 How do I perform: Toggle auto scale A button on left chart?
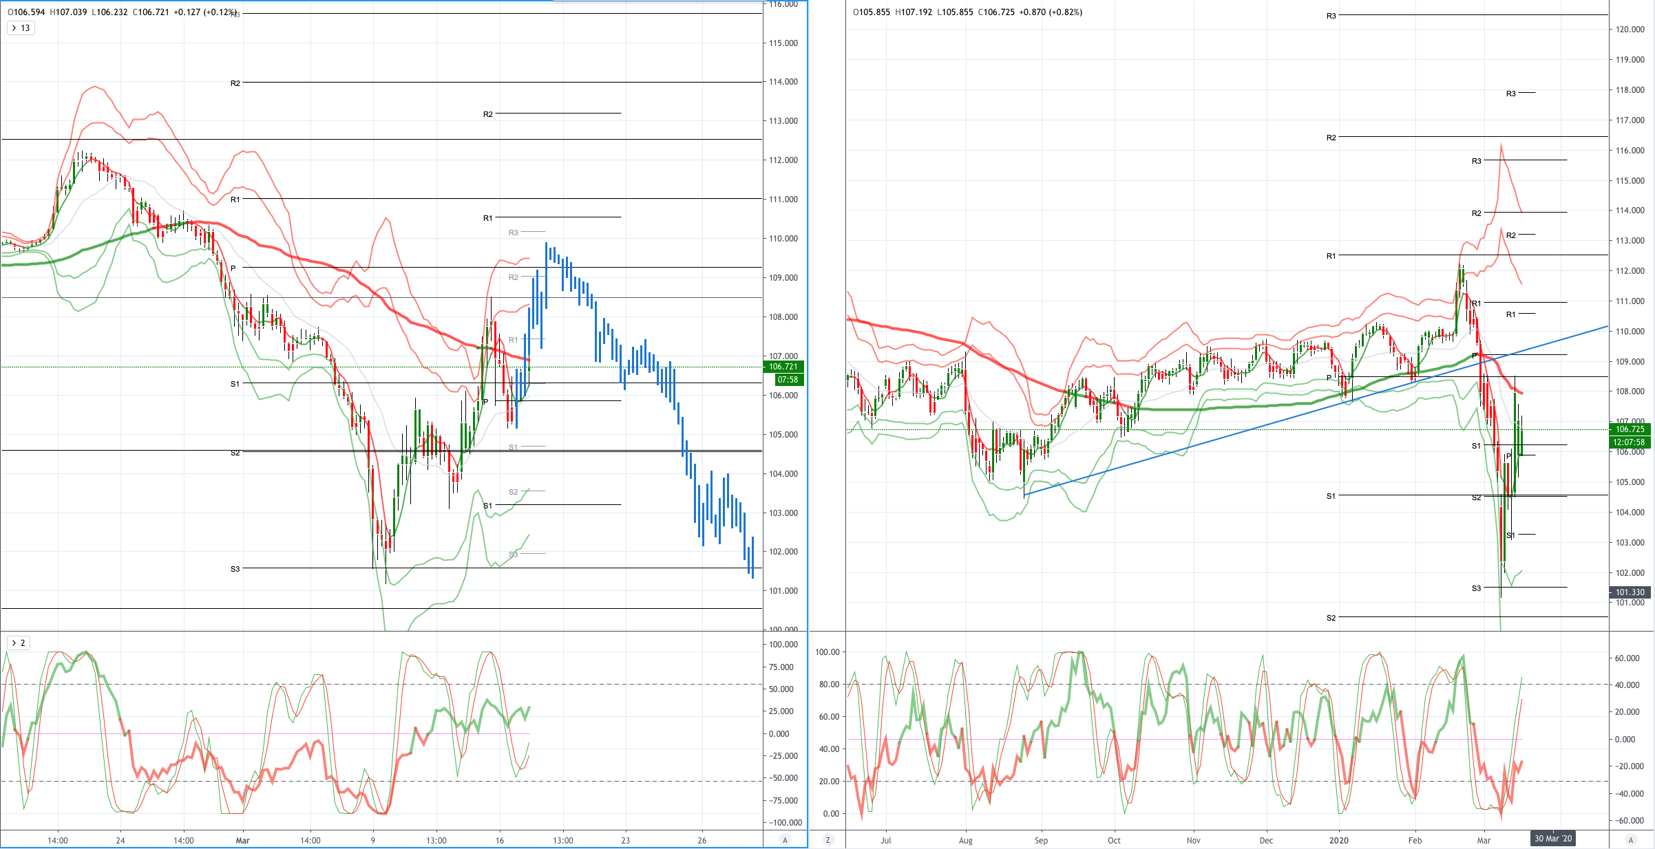coord(785,840)
